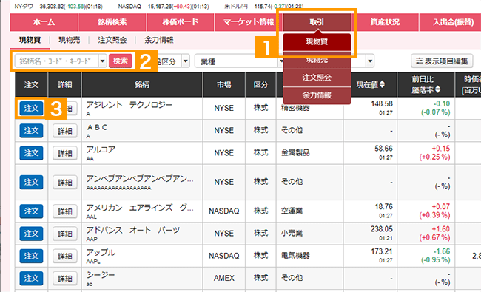
Task: Open the 業種 filter dropdown
Action: (x=239, y=61)
